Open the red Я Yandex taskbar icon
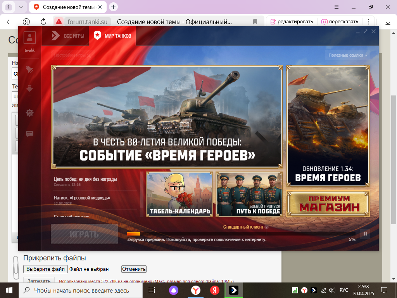The height and width of the screenshot is (298, 397). [x=215, y=290]
